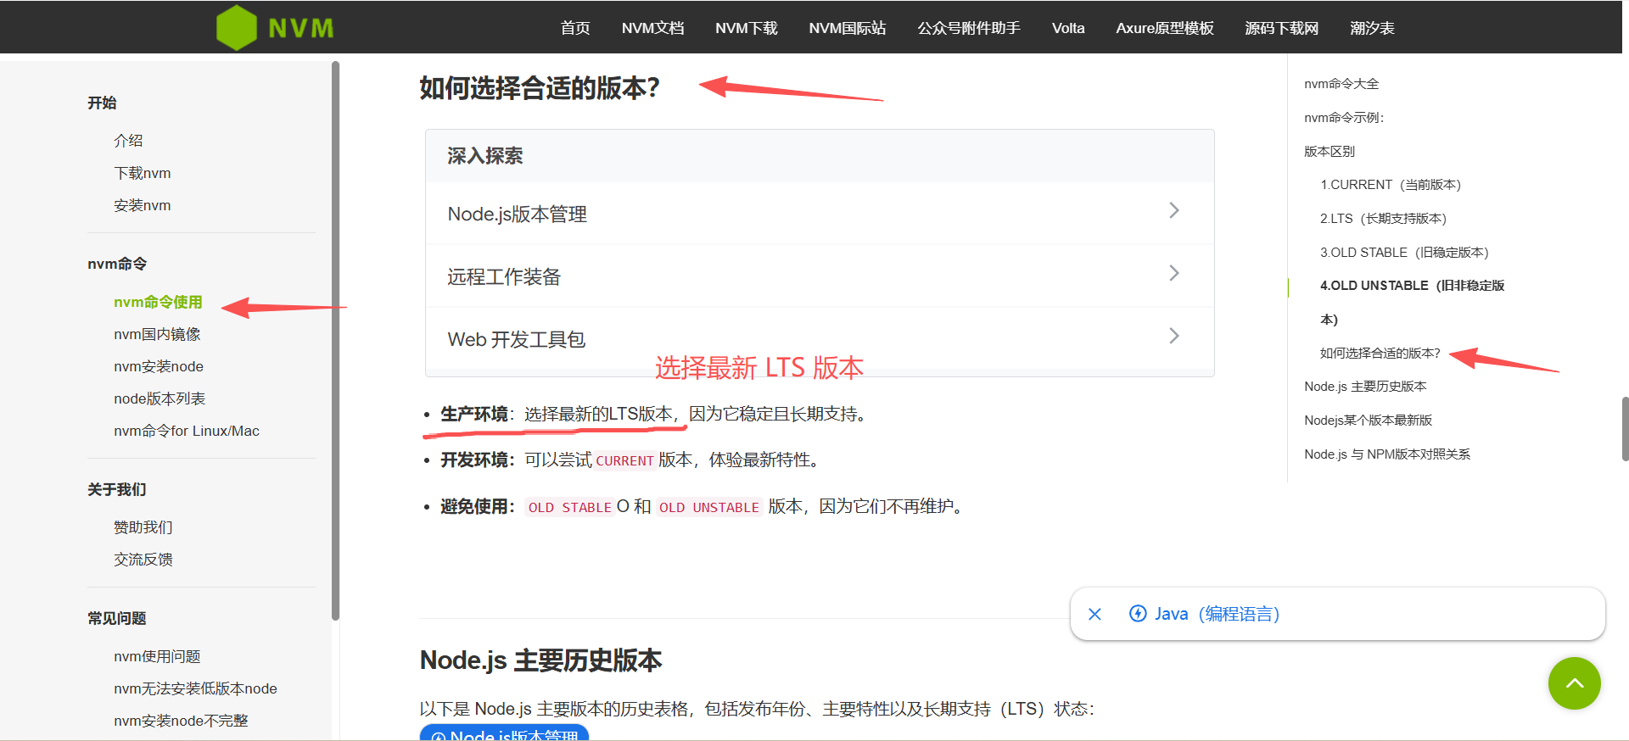Open 潮汐表 in the top navigation
This screenshot has height=741, width=1629.
1372,28
